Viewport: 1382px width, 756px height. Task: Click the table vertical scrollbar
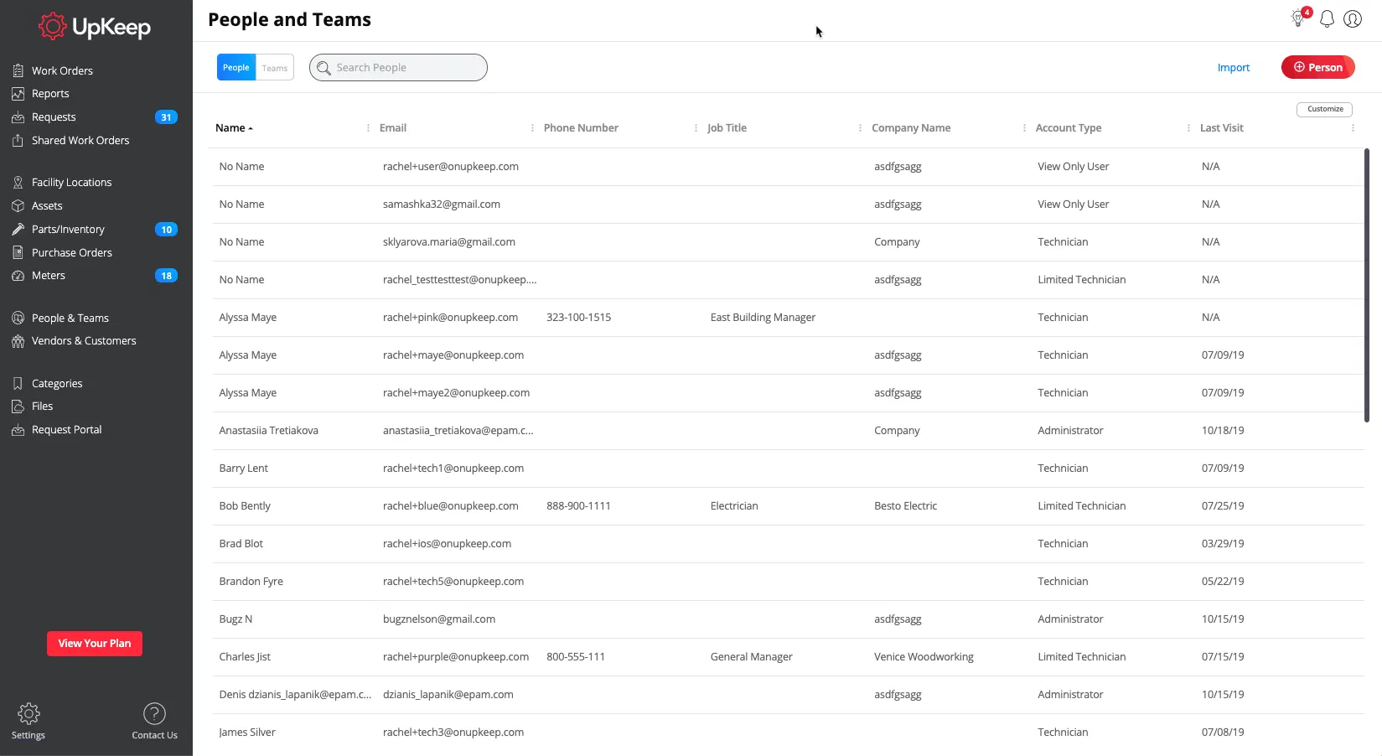click(x=1366, y=285)
